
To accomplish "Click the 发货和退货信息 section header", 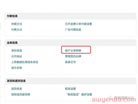I will pos(16,81).
